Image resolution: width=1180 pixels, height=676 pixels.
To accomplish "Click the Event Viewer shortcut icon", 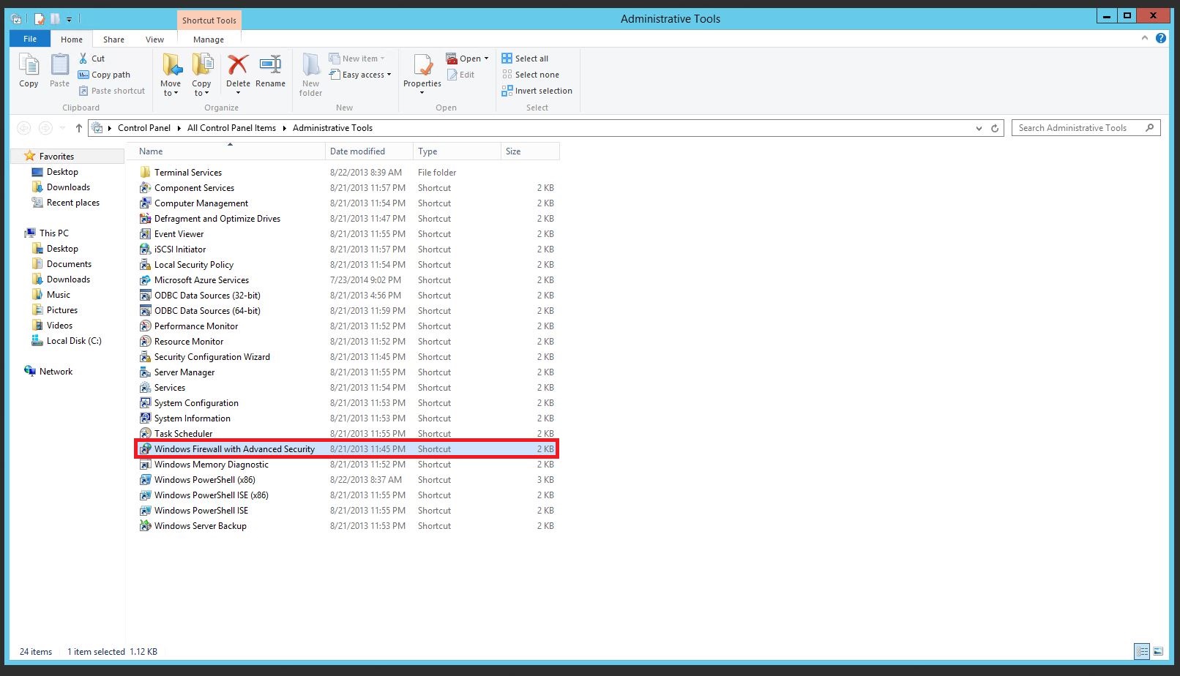I will tap(146, 234).
